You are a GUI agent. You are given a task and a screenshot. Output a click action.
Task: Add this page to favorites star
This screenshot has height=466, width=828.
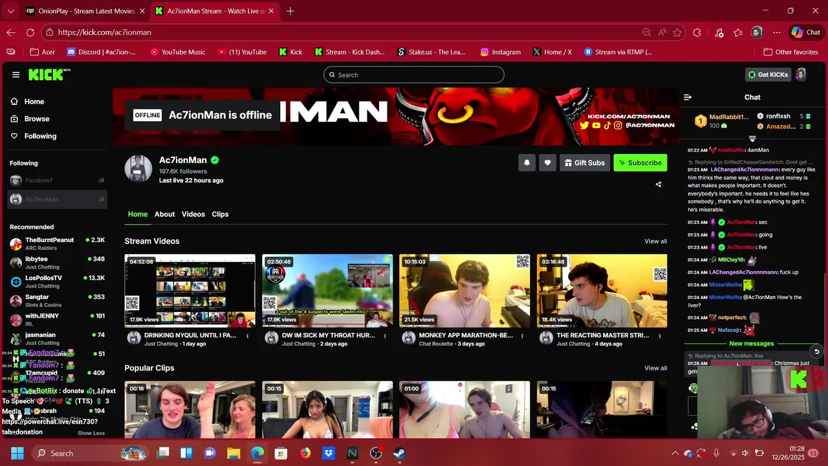(677, 32)
